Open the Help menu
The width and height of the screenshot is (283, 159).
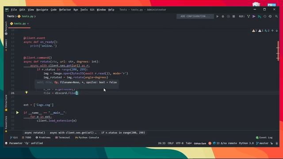pyautogui.click(x=111, y=10)
